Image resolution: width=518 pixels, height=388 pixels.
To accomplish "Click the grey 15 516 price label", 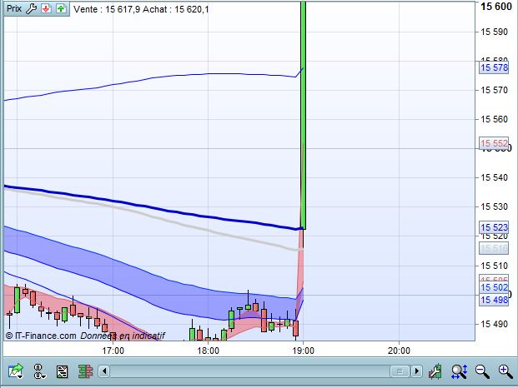I will (x=494, y=248).
